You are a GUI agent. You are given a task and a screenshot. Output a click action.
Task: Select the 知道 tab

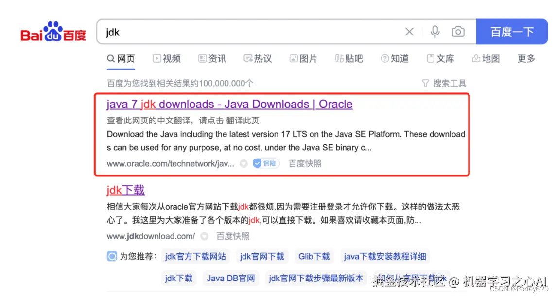395,58
